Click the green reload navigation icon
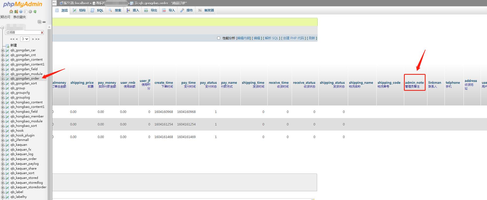The height and width of the screenshot is (200, 487). click(35, 11)
